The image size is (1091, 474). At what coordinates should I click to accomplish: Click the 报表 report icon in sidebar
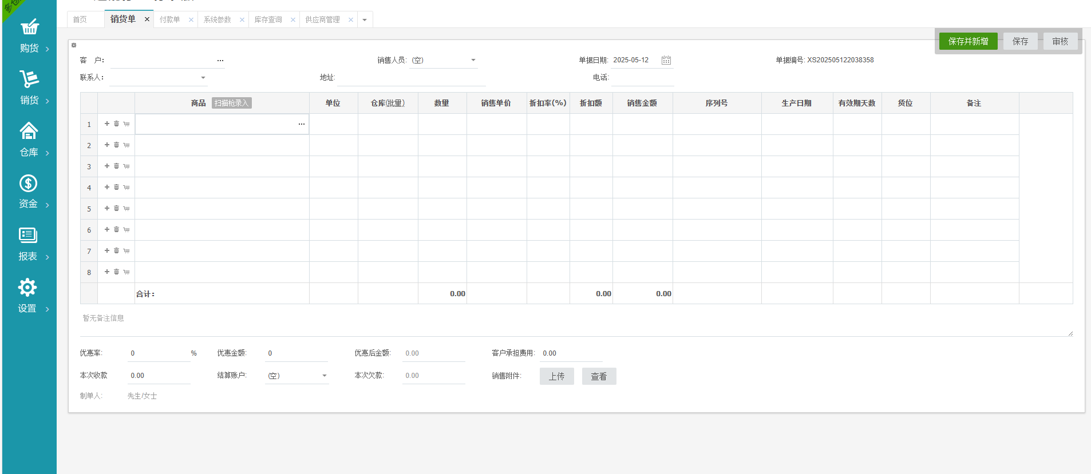click(x=28, y=235)
